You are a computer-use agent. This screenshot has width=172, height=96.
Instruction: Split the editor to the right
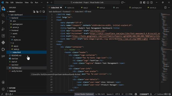pos(165,7)
